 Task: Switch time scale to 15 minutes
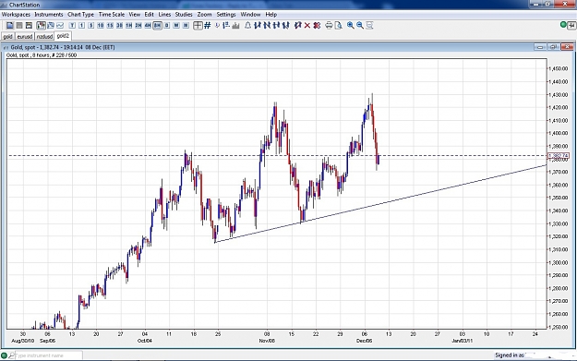click(x=110, y=26)
